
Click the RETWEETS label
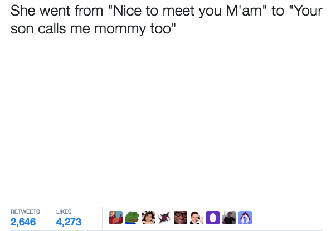(25, 212)
